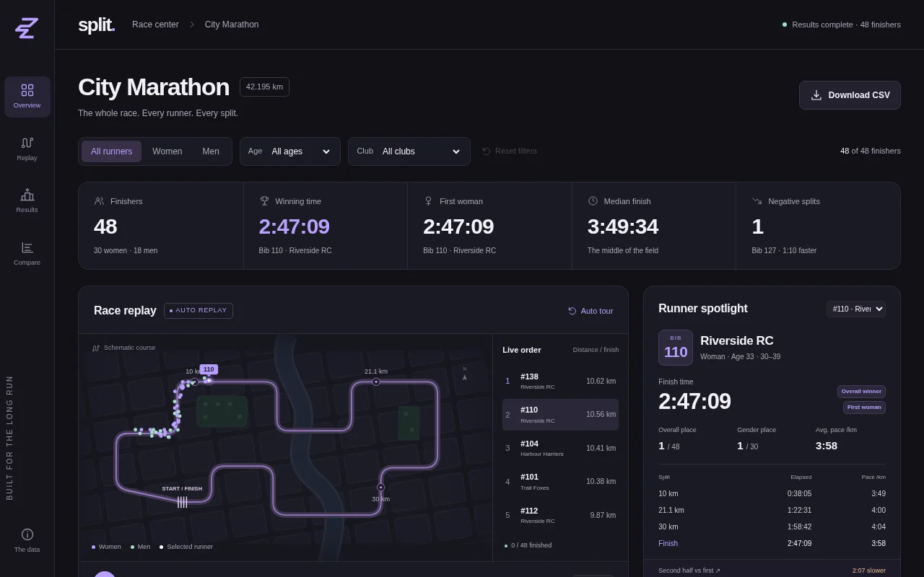Open the Results sidebar section
Image resolution: width=924 pixels, height=577 pixels.
tap(27, 201)
